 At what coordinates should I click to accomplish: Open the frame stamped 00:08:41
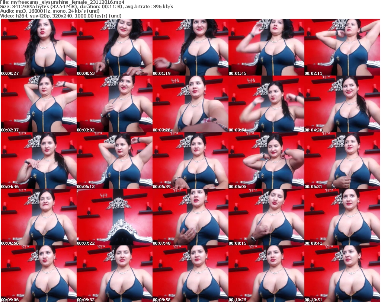(x=342, y=217)
